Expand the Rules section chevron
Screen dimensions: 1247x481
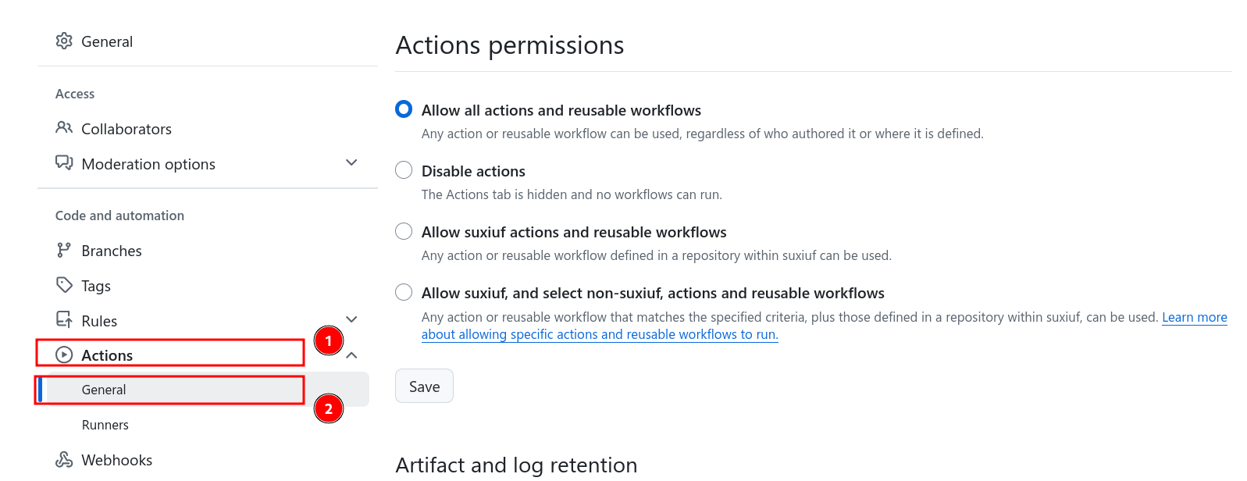(351, 319)
